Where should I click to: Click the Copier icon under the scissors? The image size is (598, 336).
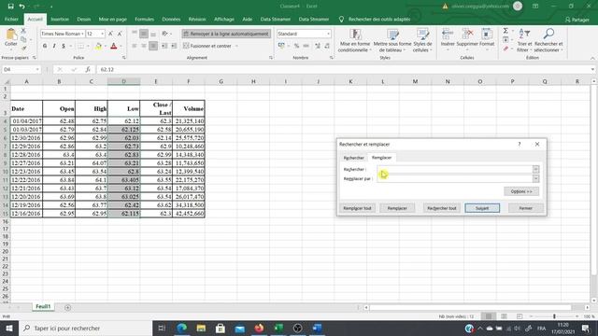pos(23,39)
